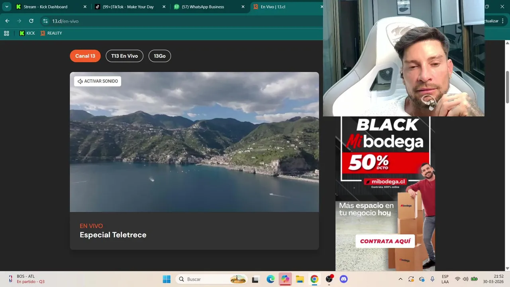This screenshot has height=287, width=510.
Task: Open the TikTok - Make Your Day tab
Action: 129,7
